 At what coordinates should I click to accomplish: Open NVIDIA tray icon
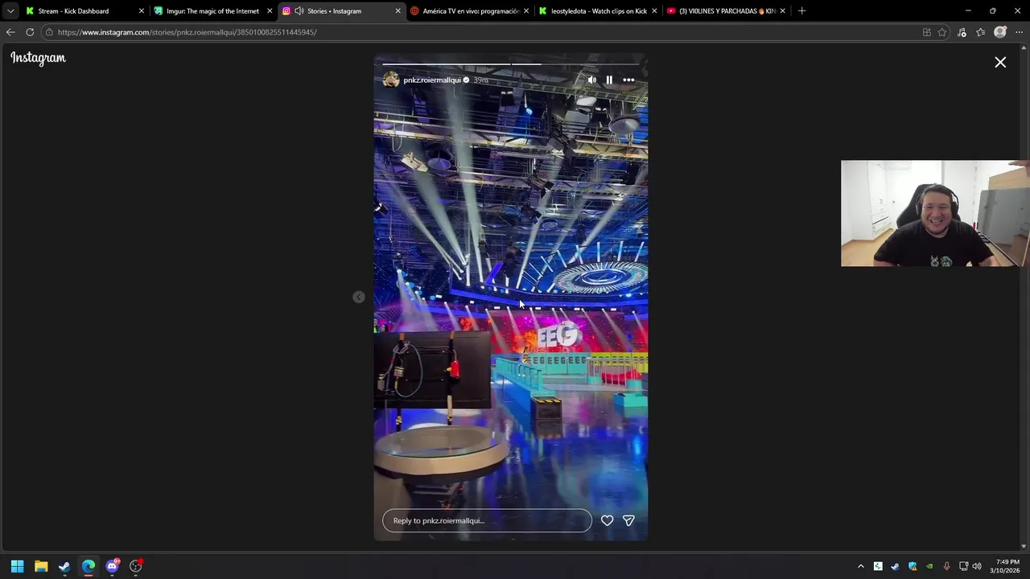[x=929, y=566]
